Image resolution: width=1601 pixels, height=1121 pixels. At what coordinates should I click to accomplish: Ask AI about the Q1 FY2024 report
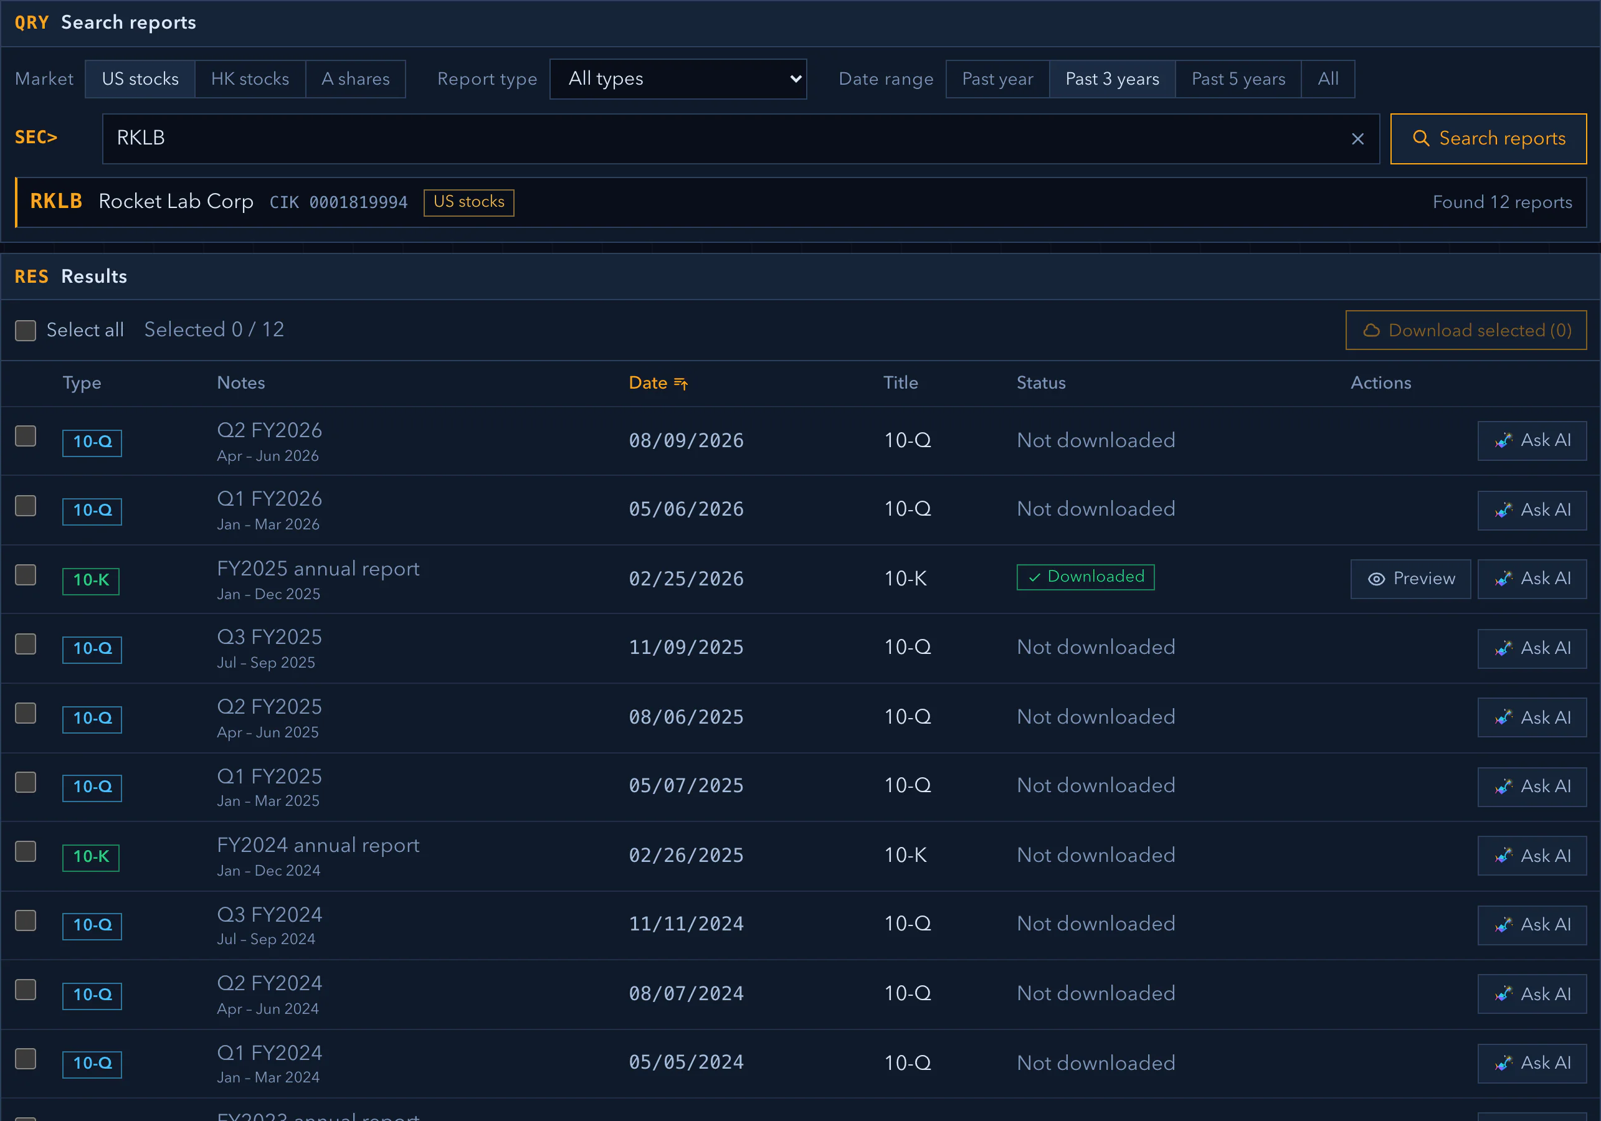(x=1532, y=1063)
